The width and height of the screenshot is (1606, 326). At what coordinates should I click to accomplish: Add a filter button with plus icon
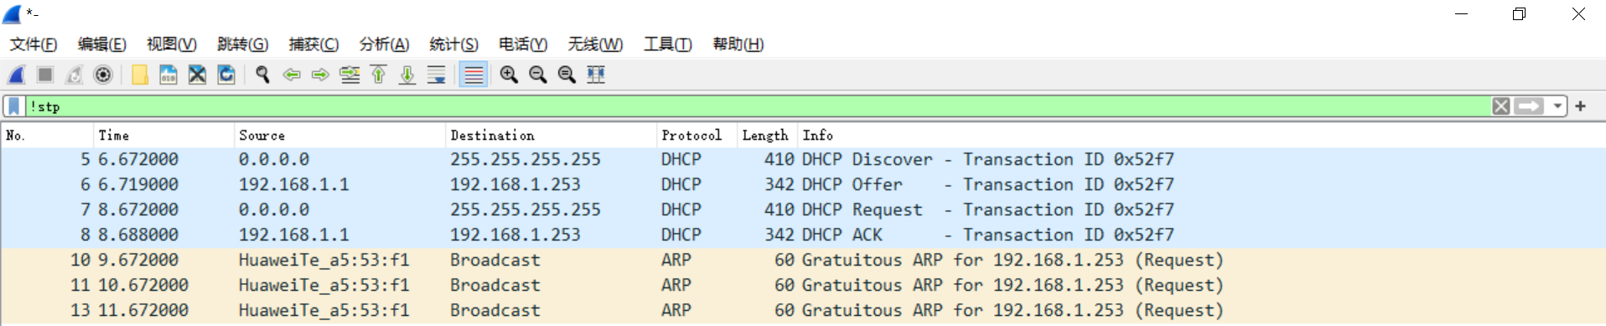(1581, 106)
